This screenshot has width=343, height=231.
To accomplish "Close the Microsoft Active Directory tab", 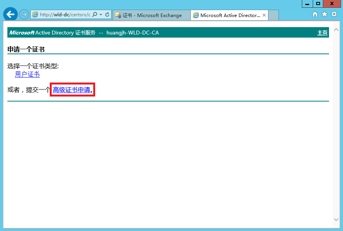I will pyautogui.click(x=264, y=15).
